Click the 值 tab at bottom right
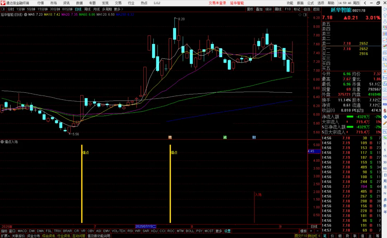 [362, 236]
